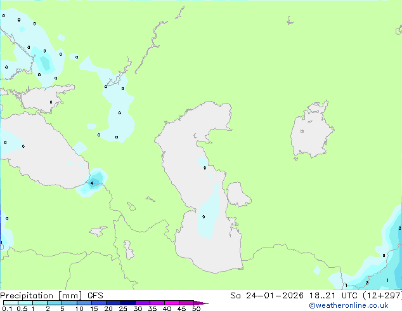Screen dimensions: 402x311
Task: Click the '0.5' legend scale label
Action: tap(22, 308)
